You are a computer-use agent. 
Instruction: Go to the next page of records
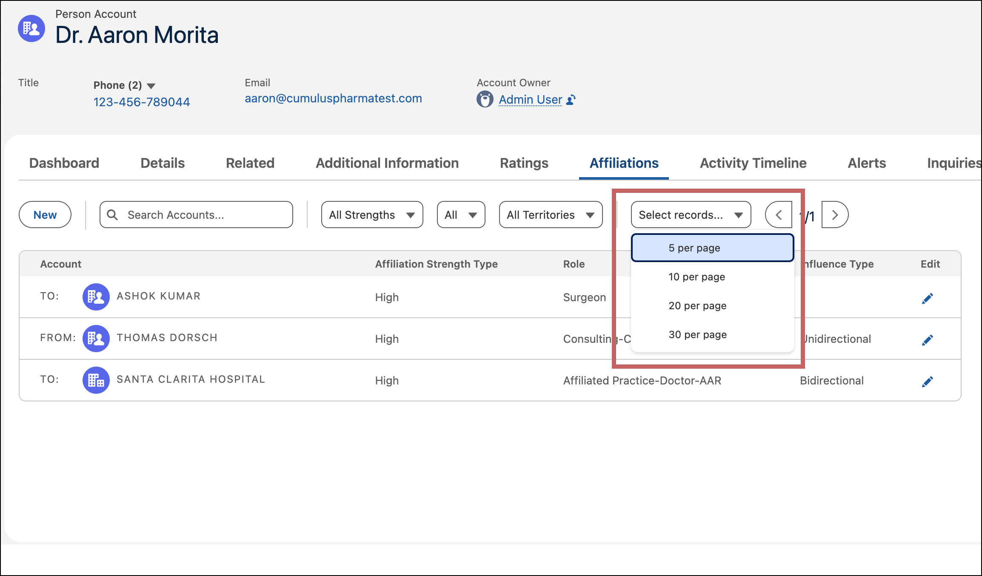(x=835, y=215)
